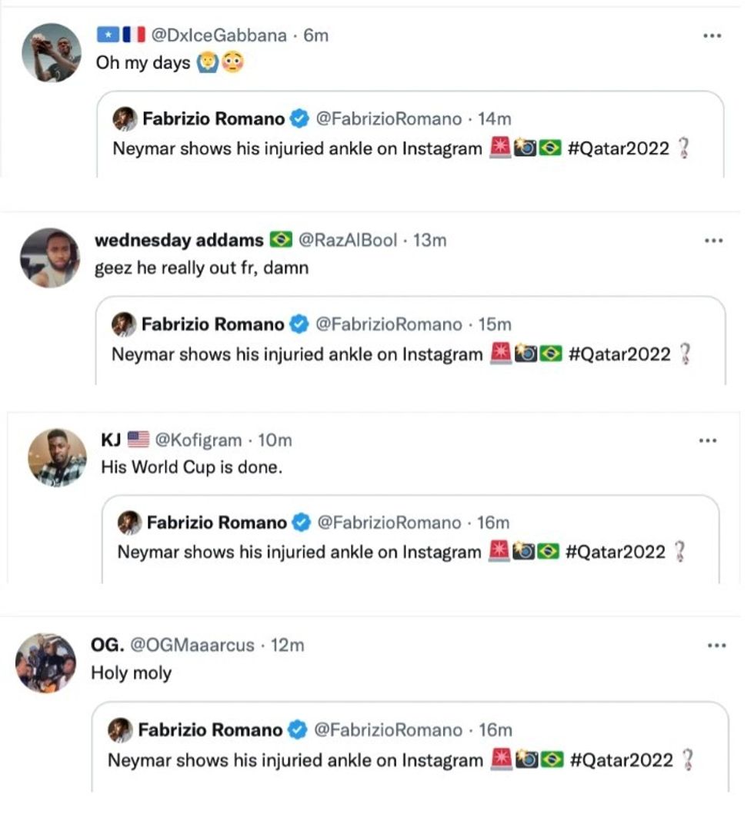Click #Qatar2022 hashtag in first quoted tweet
The width and height of the screenshot is (754, 814).
click(619, 149)
